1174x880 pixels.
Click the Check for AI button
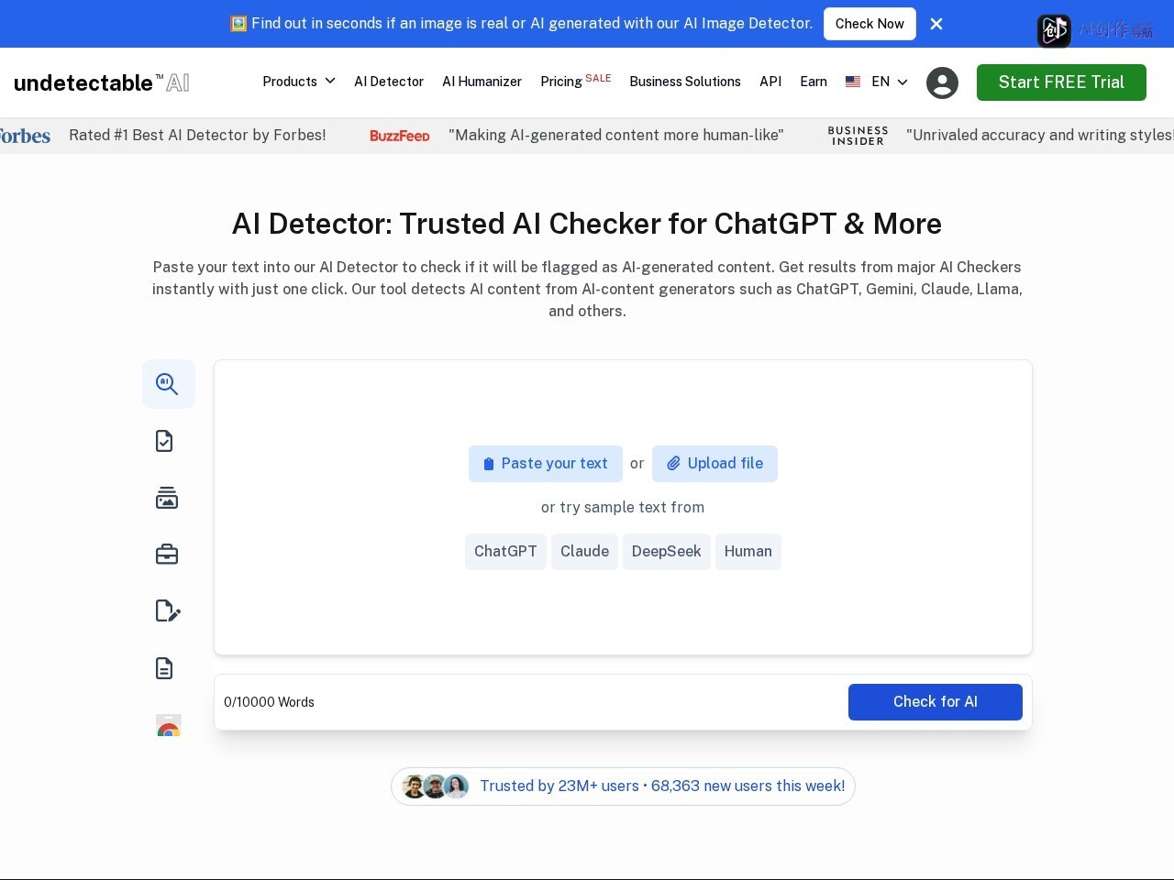click(x=936, y=702)
